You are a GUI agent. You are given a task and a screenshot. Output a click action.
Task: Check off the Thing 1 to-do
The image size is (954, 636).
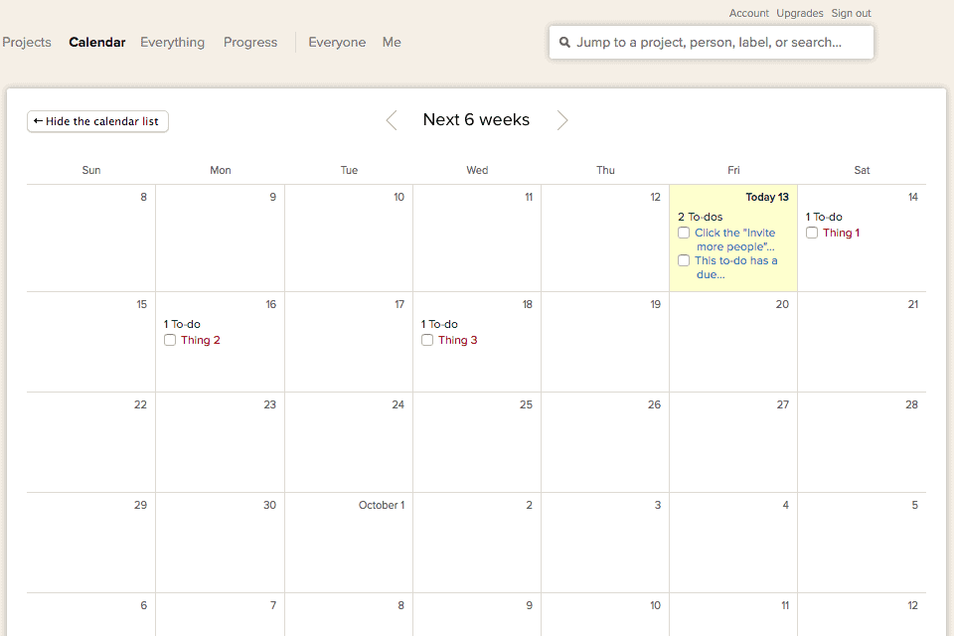[812, 233]
